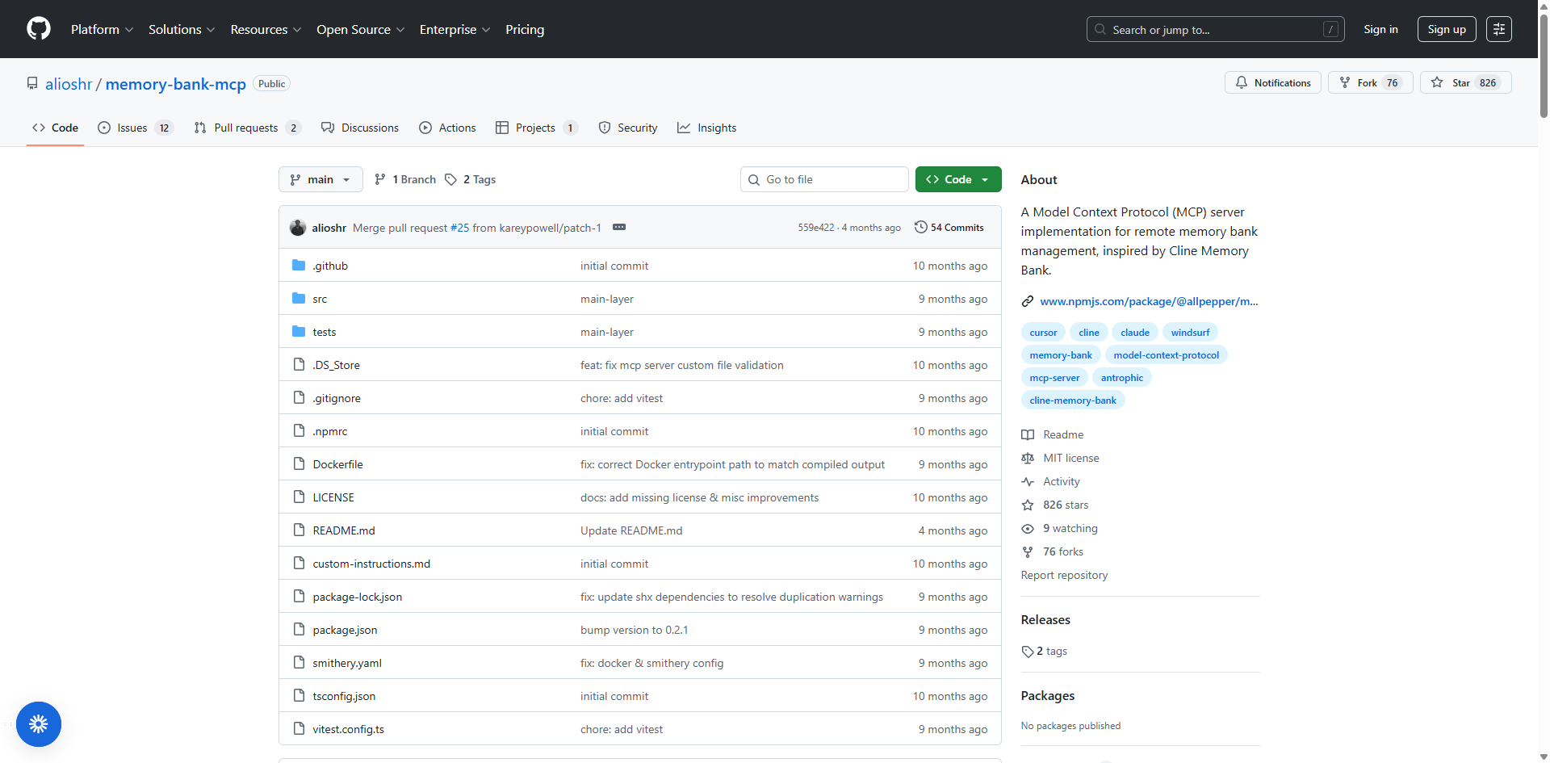Expand commit message ellipsis icon
Image resolution: width=1550 pixels, height=763 pixels.
(x=619, y=228)
